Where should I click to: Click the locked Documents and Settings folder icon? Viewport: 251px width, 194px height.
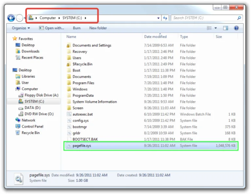(x=69, y=46)
